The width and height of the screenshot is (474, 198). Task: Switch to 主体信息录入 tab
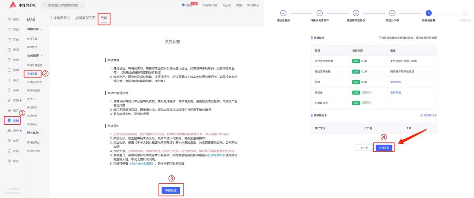(60, 18)
